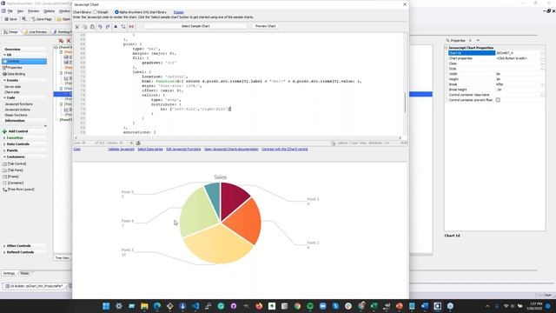Expand the Favorites group
The height and width of the screenshot is (313, 556).
[4, 137]
